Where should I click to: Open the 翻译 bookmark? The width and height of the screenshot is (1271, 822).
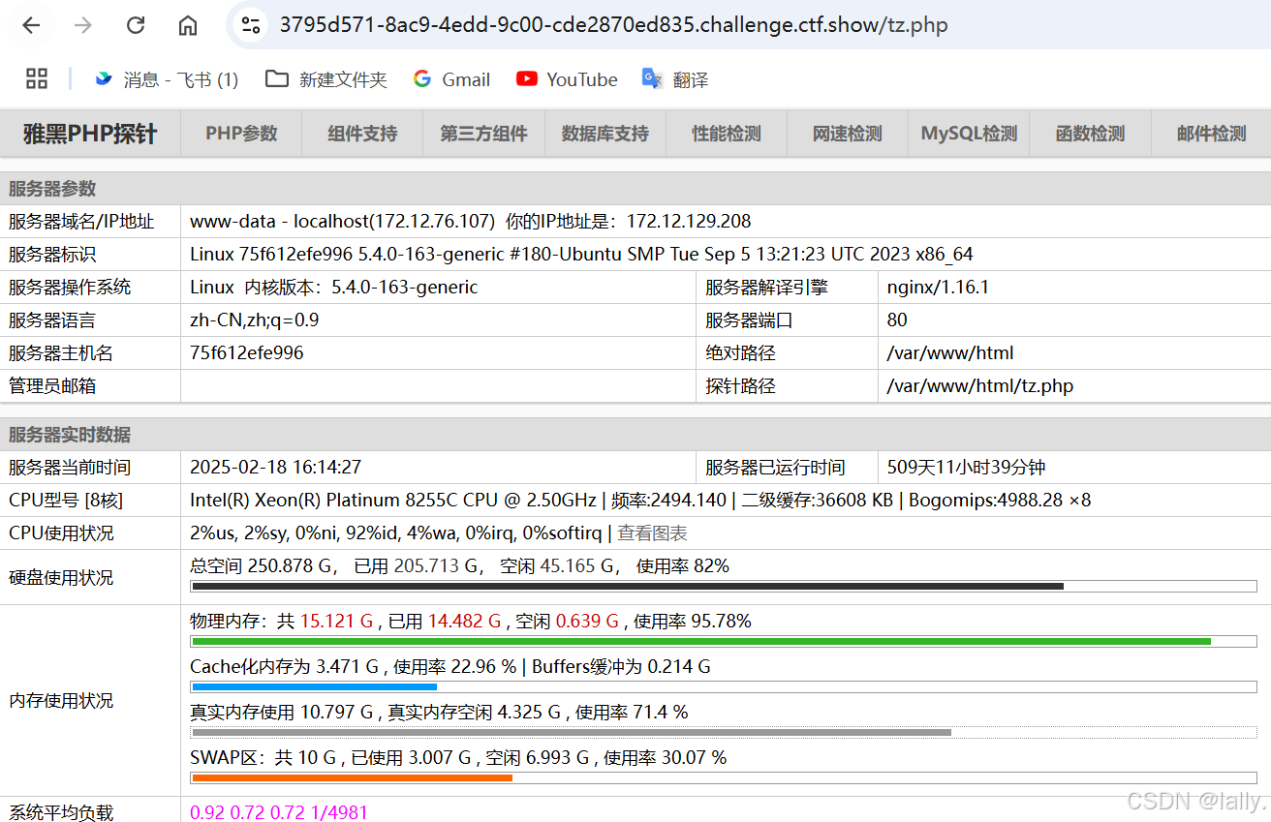click(x=675, y=79)
